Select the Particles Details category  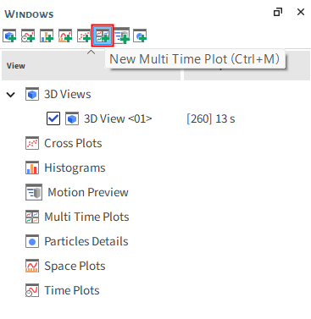pyautogui.click(x=86, y=241)
